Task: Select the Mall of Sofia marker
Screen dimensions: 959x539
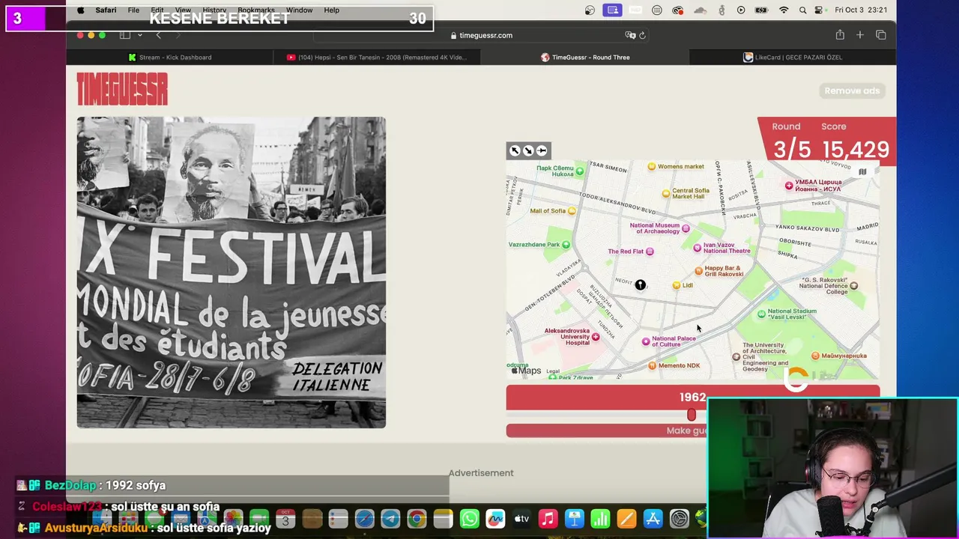Action: pos(572,211)
